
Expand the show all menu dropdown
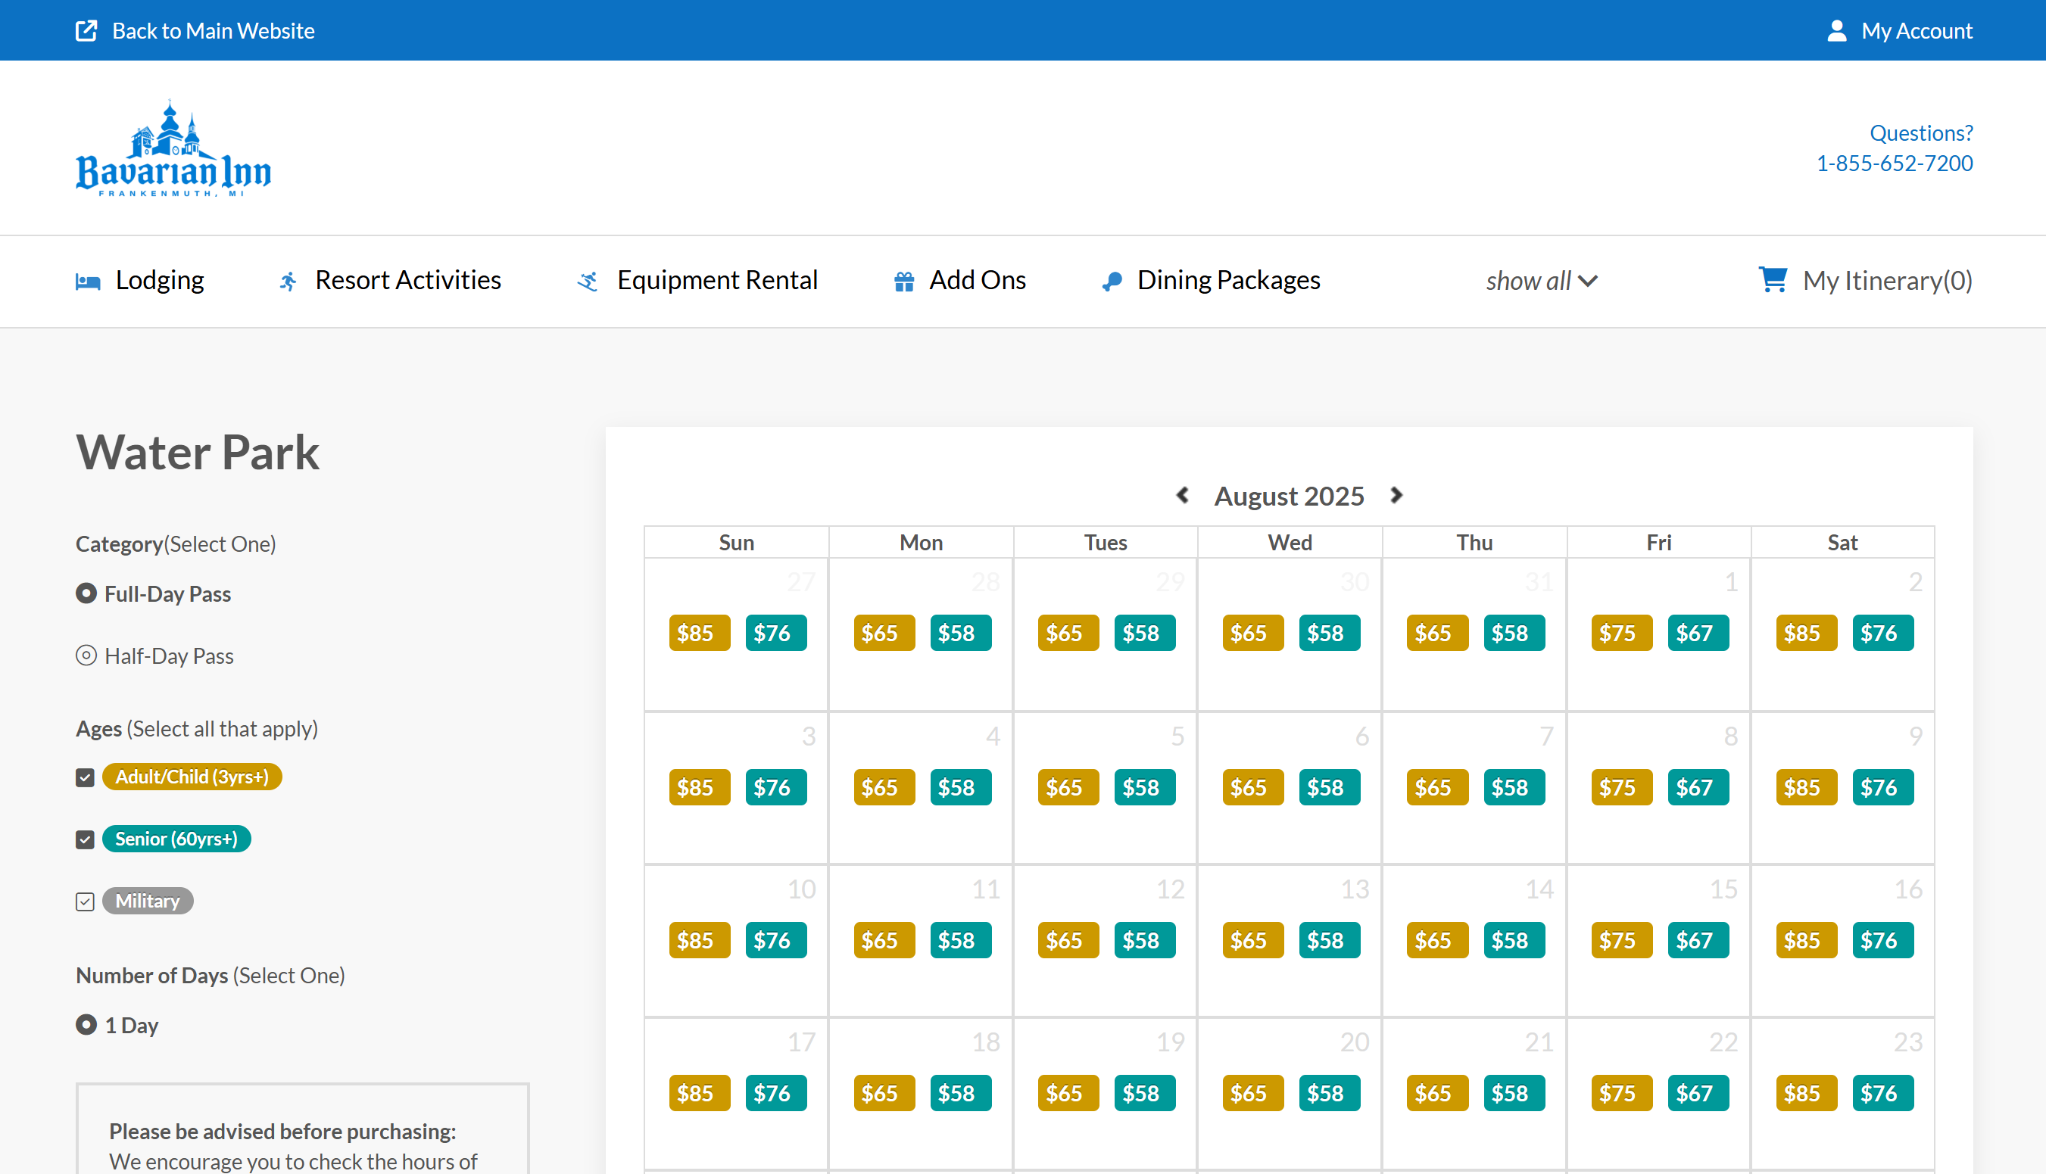(1541, 281)
